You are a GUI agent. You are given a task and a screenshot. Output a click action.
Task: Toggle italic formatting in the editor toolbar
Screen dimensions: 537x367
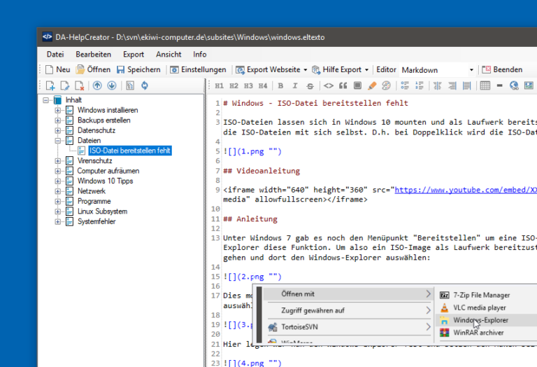(x=295, y=86)
